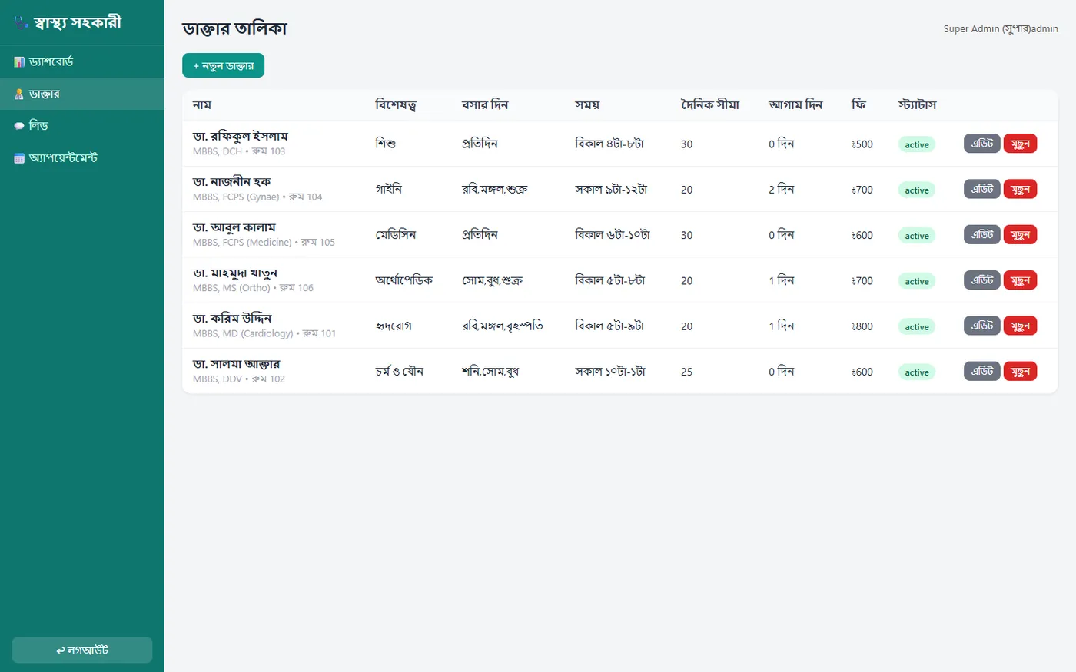
Task: Click এডিট for ডা. মাহমুদা খাতুন
Action: coord(982,280)
